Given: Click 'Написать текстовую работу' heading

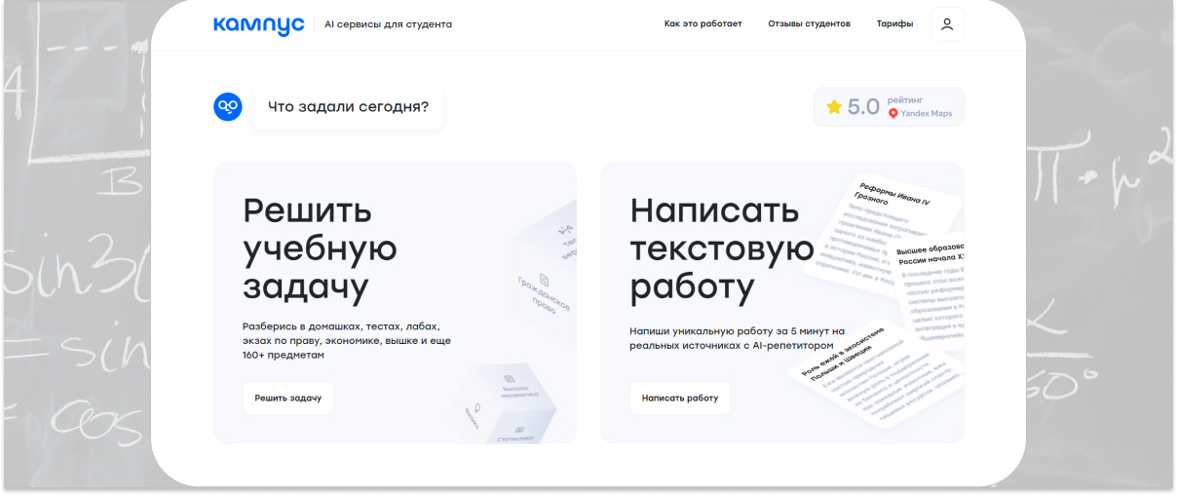Looking at the screenshot, I should 722,248.
